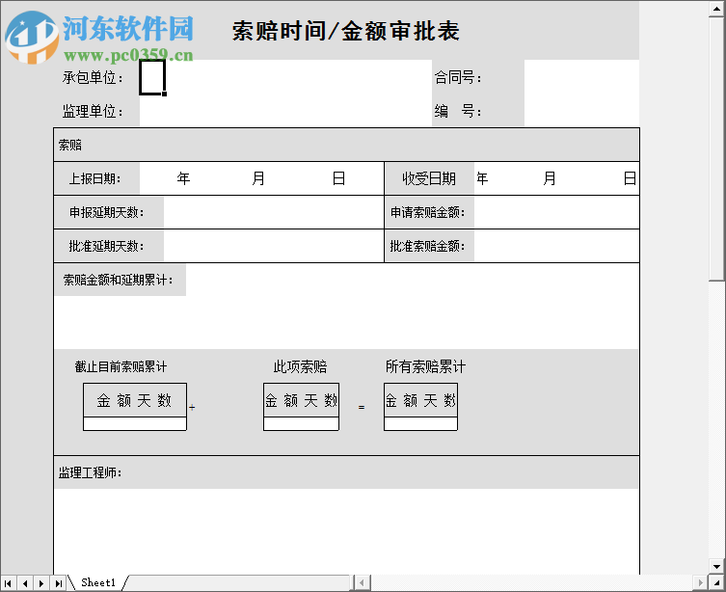Screen dimensions: 726x592
Task: Select the 索赔金额和延期累计: label
Action: pyautogui.click(x=118, y=280)
